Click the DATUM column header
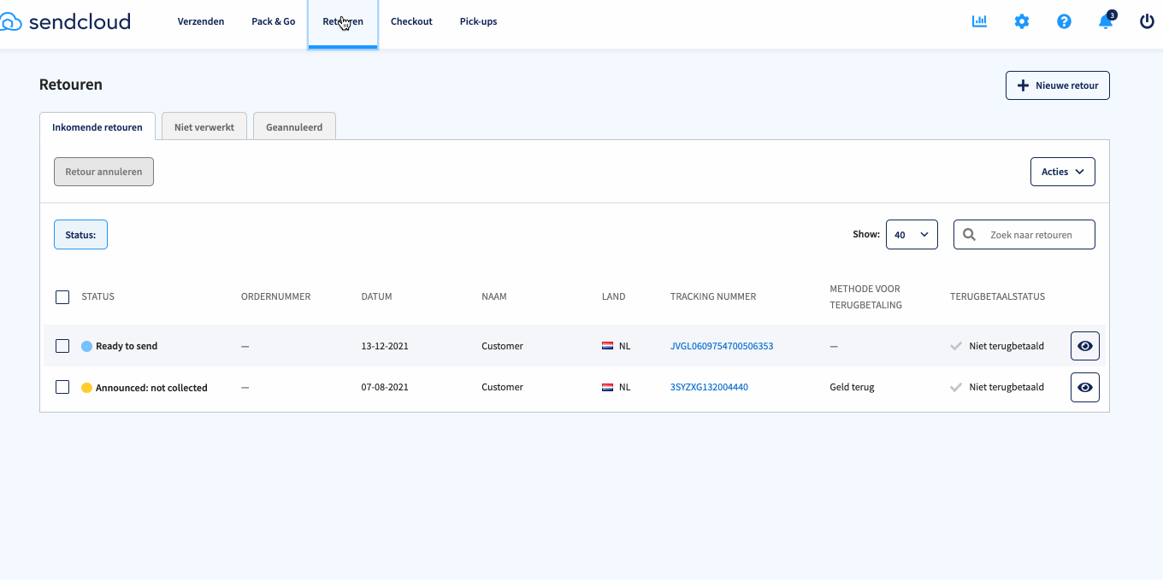 tap(376, 297)
